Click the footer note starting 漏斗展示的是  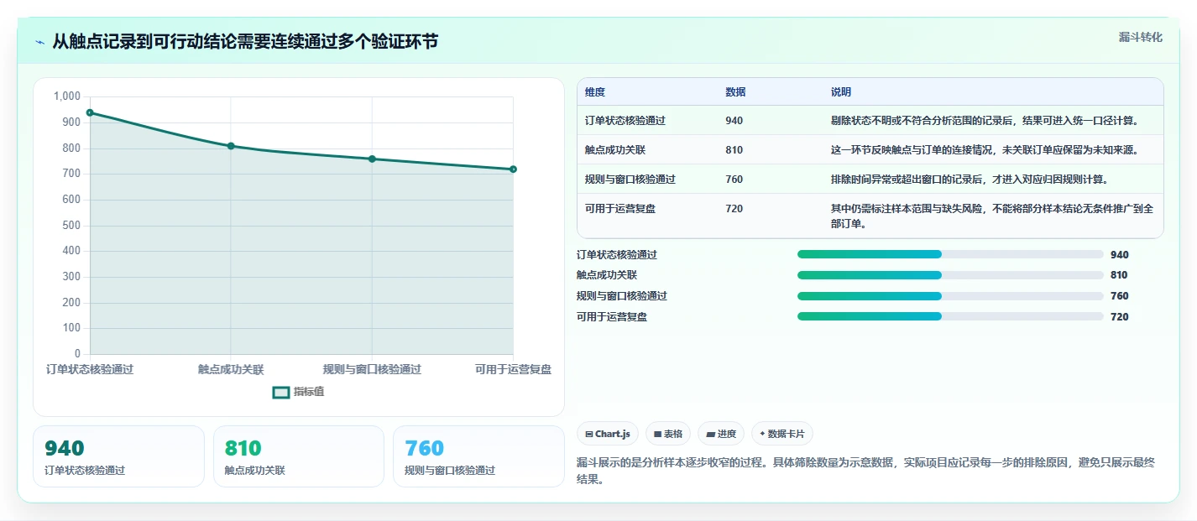(866, 472)
